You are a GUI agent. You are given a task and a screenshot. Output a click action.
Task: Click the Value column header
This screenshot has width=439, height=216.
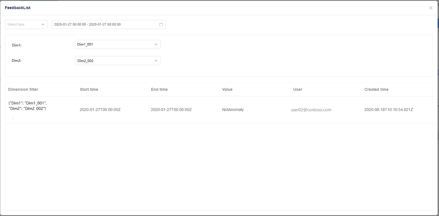227,89
